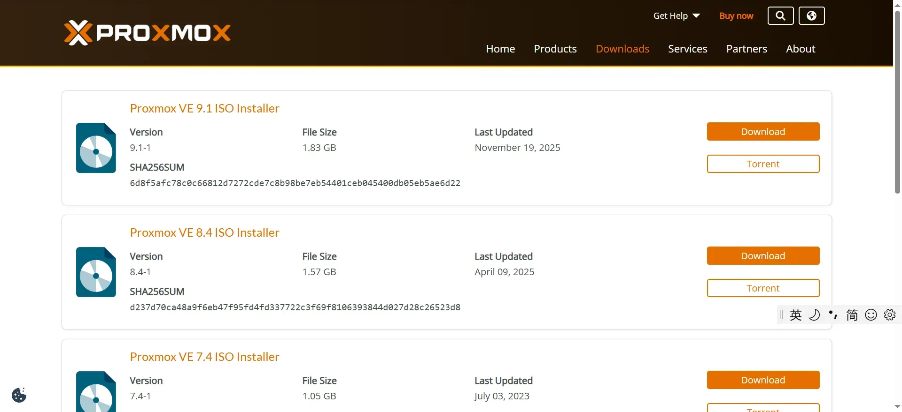
Task: Open the Downloads menu
Action: point(622,49)
